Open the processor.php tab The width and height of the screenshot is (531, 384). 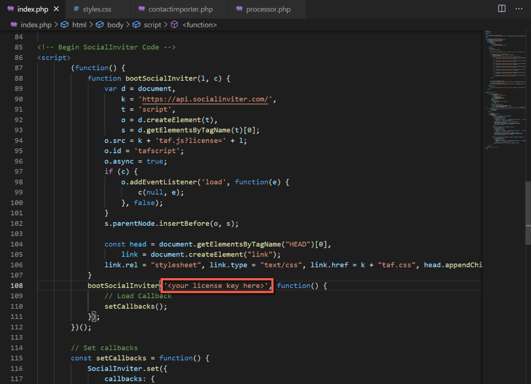pyautogui.click(x=268, y=9)
